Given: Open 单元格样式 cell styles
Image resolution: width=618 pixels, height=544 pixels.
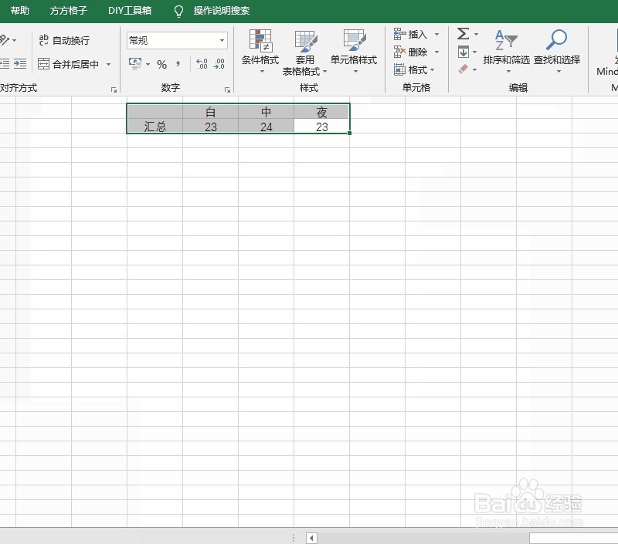Looking at the screenshot, I should pyautogui.click(x=354, y=52).
